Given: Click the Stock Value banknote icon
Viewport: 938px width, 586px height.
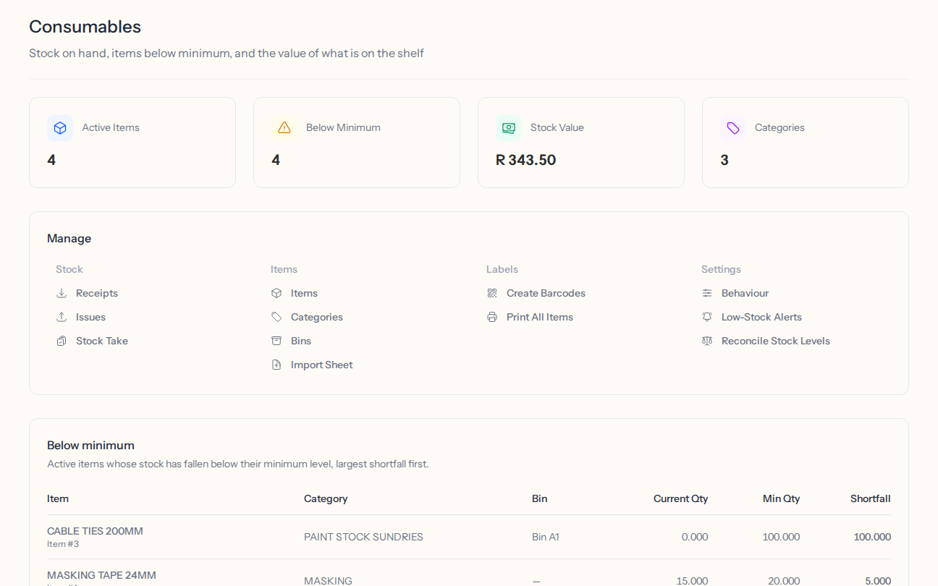Looking at the screenshot, I should coord(509,128).
